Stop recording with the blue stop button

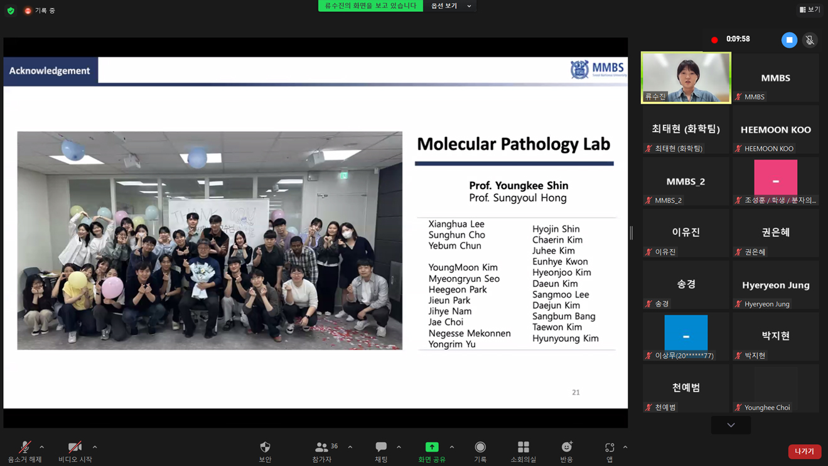pyautogui.click(x=789, y=40)
